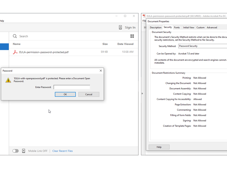Go to the Custom tab

200,27
